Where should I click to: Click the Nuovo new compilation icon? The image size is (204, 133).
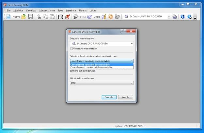point(8,17)
